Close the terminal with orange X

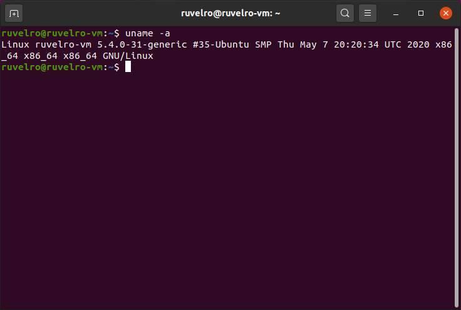(446, 13)
